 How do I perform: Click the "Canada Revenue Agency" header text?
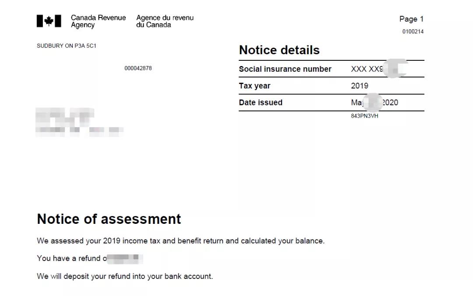coord(98,21)
